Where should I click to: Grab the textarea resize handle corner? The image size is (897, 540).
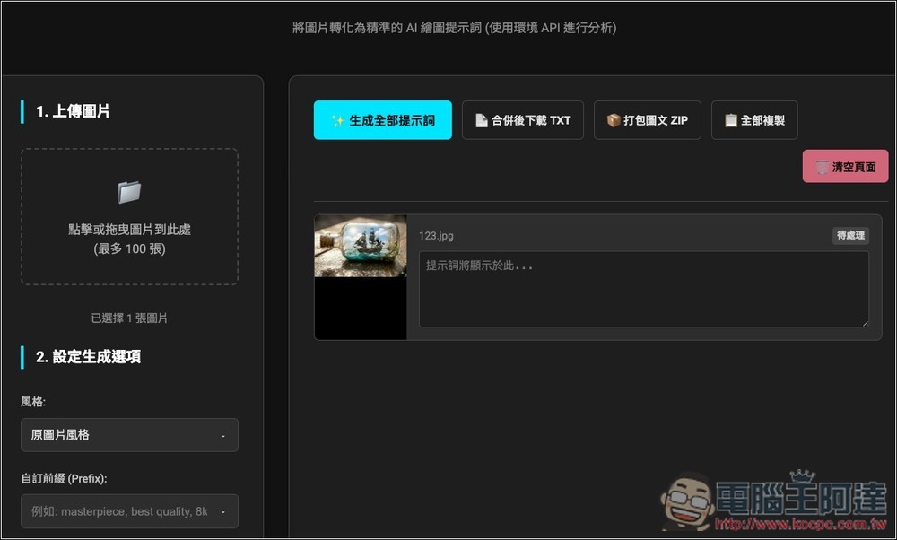tap(865, 323)
